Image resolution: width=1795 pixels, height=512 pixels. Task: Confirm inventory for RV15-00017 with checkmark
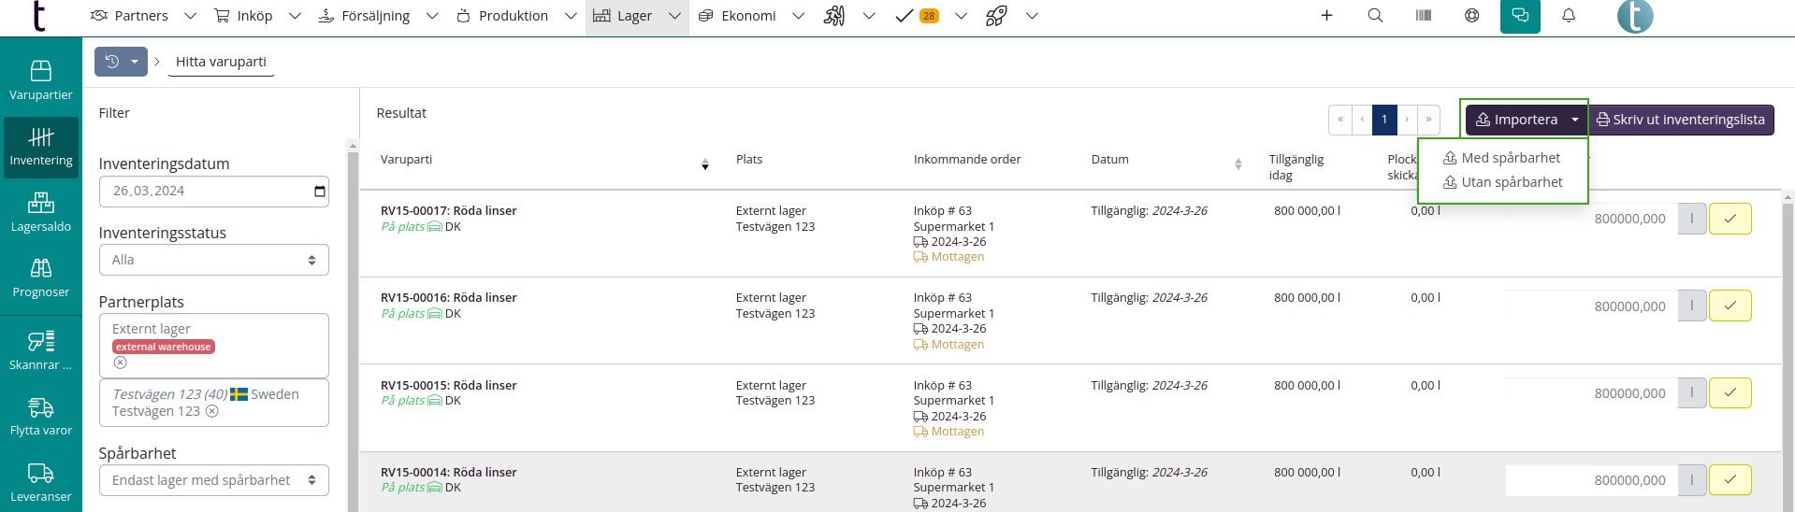1730,219
